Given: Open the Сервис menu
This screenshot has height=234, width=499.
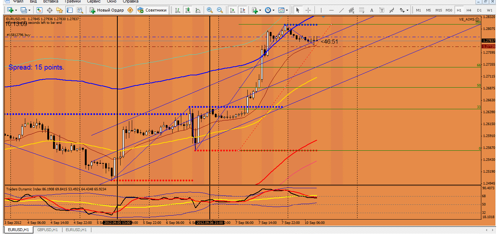Looking at the screenshot, I should (x=94, y=1).
